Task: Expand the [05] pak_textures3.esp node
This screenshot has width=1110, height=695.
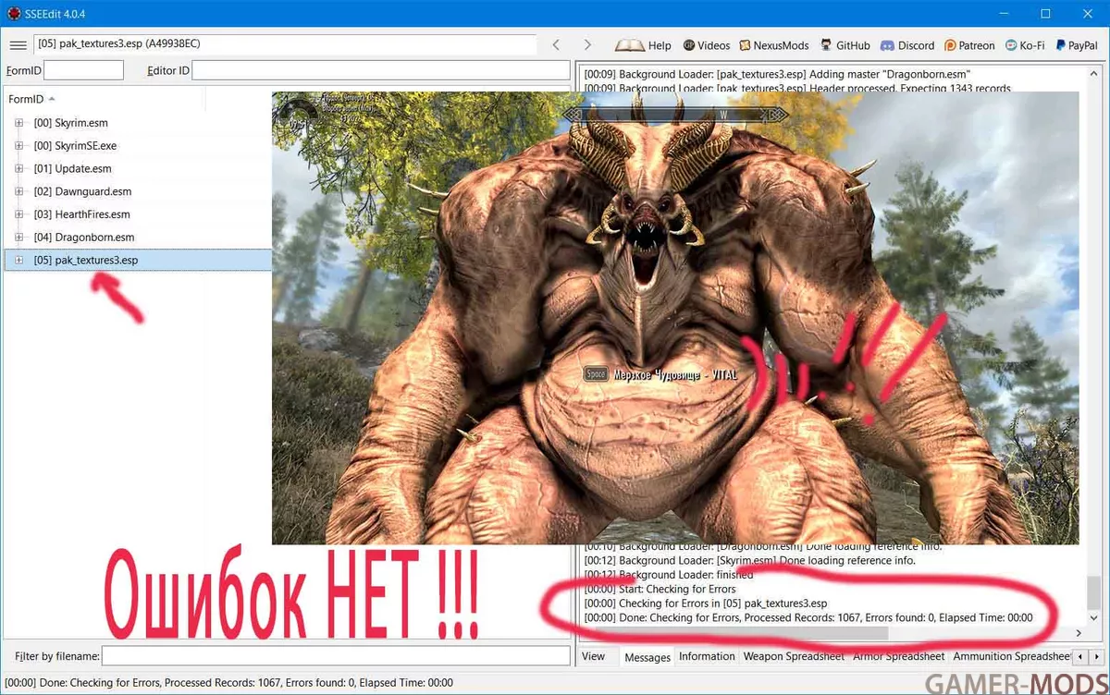Action: tap(18, 261)
